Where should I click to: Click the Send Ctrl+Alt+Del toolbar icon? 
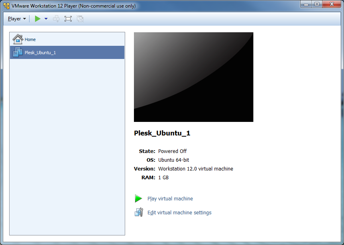[x=56, y=19]
